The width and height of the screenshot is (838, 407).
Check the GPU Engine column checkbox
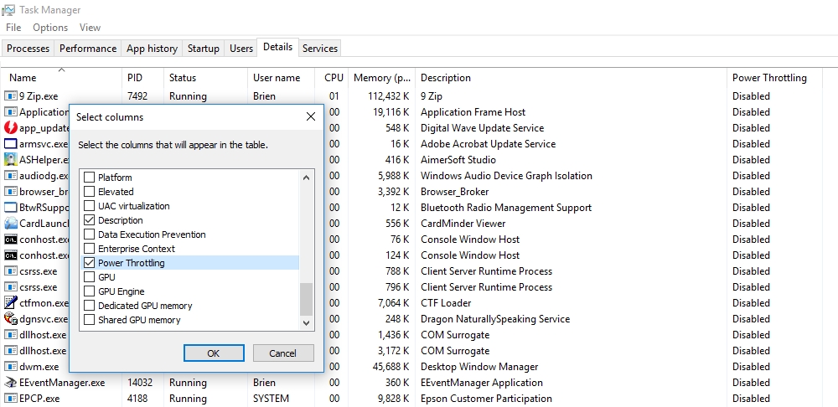(x=90, y=291)
